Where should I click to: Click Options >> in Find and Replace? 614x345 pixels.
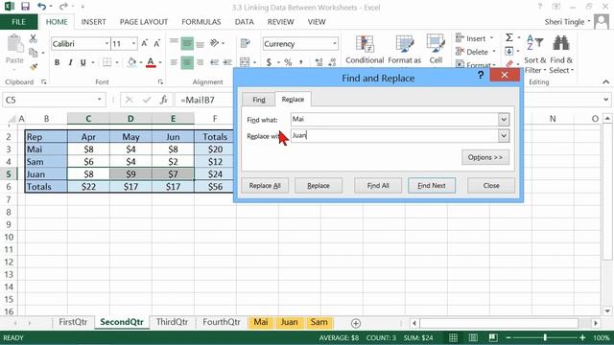[x=485, y=157]
